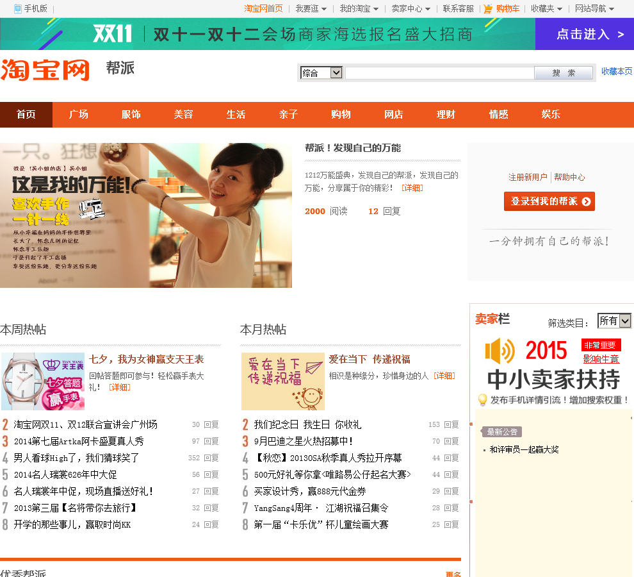
Task: Open the 综合 search category dropdown
Action: (321, 73)
